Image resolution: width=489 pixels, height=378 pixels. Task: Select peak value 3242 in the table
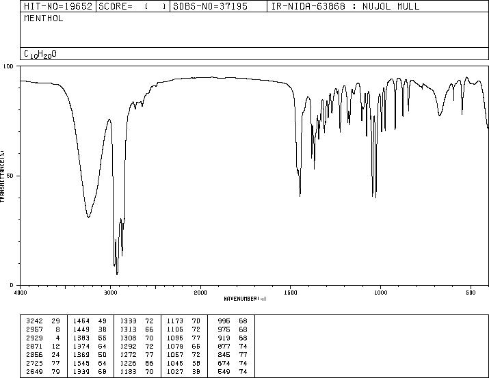tap(35, 321)
